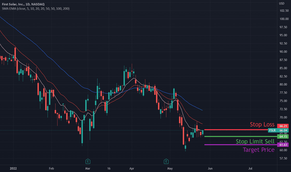
Task: Click the Feb label on the time axis
Action: 52,169
